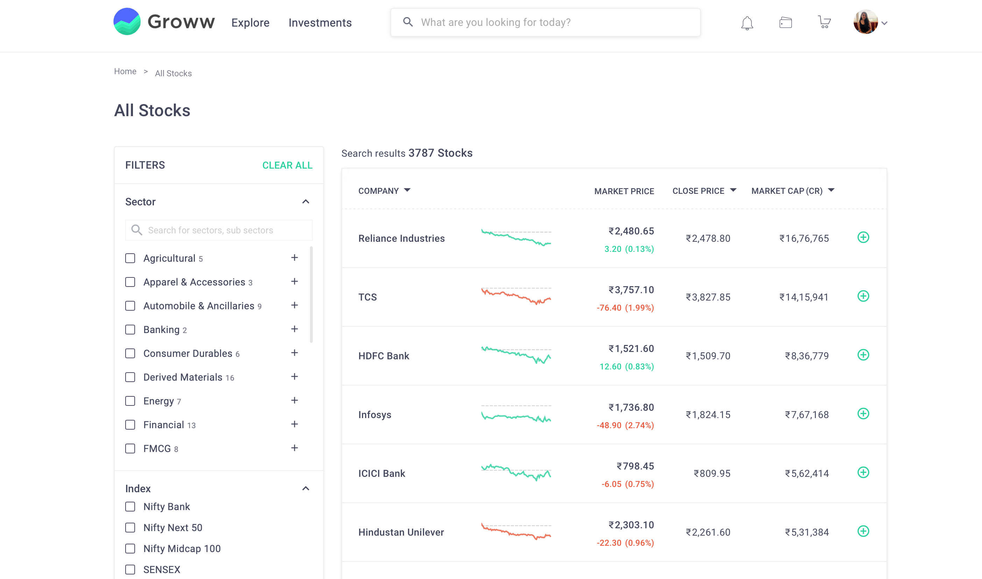Expand Apparel & Accessories sub sectors
The image size is (982, 579).
point(295,281)
